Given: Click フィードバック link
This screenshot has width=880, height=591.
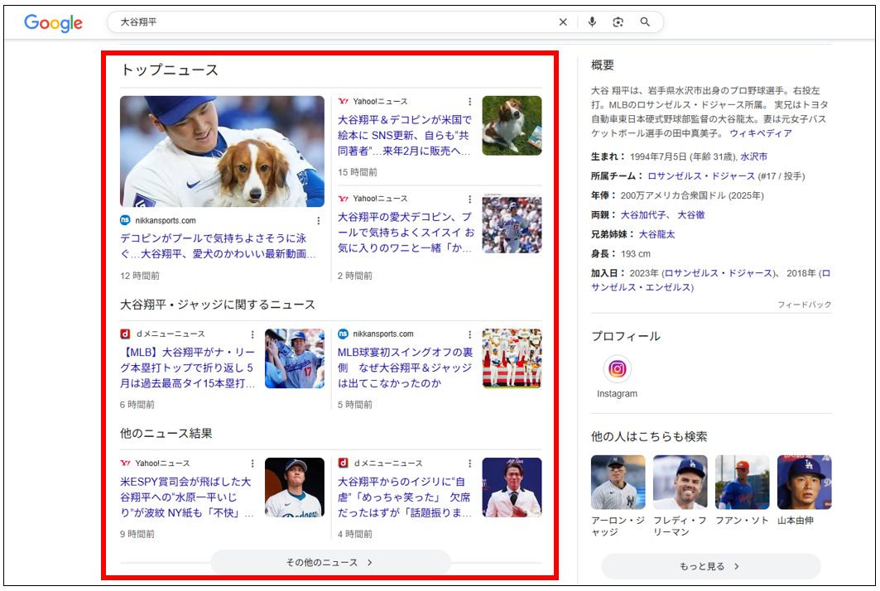Looking at the screenshot, I should tap(804, 305).
